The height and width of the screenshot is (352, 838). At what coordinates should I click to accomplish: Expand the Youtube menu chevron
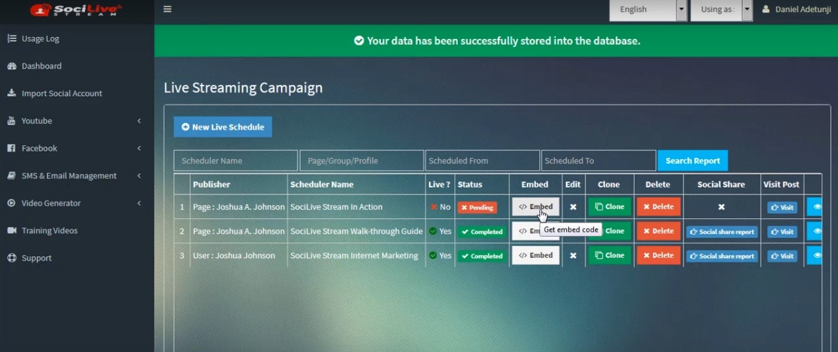click(139, 121)
